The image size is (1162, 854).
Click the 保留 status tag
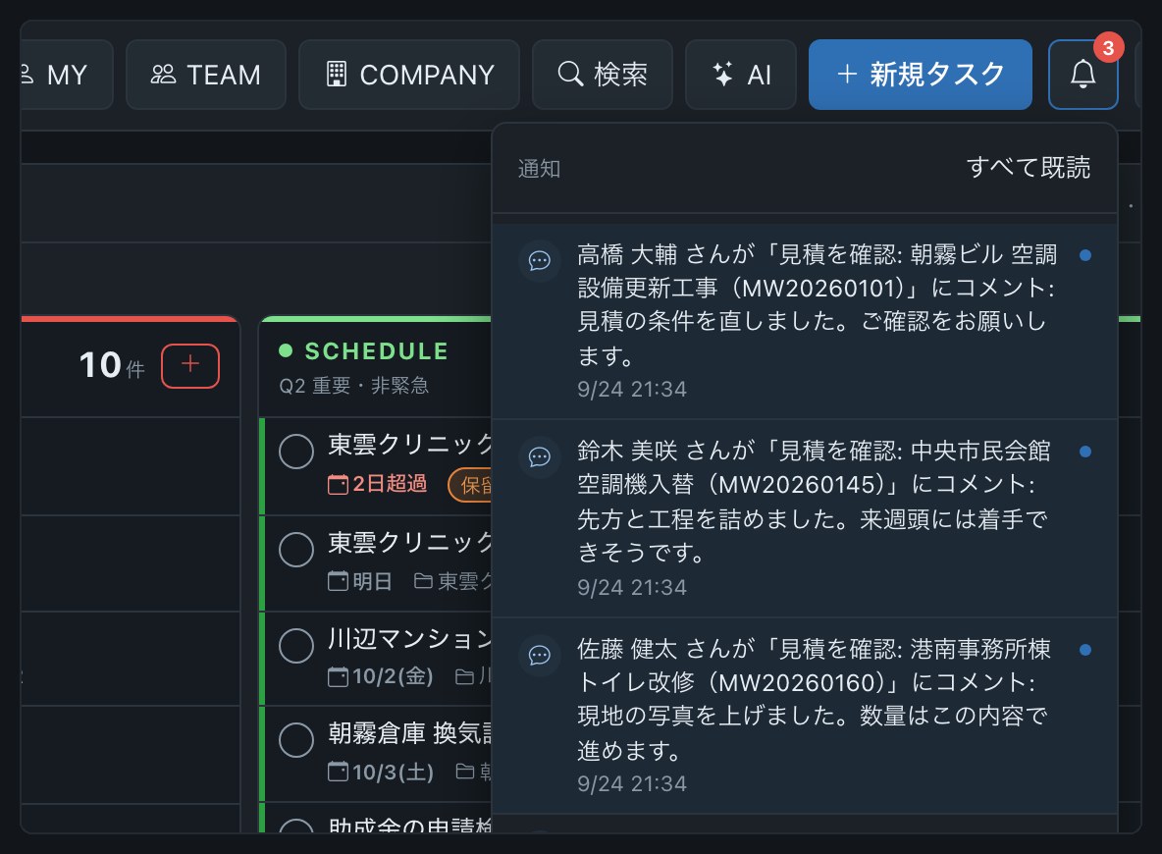click(470, 485)
